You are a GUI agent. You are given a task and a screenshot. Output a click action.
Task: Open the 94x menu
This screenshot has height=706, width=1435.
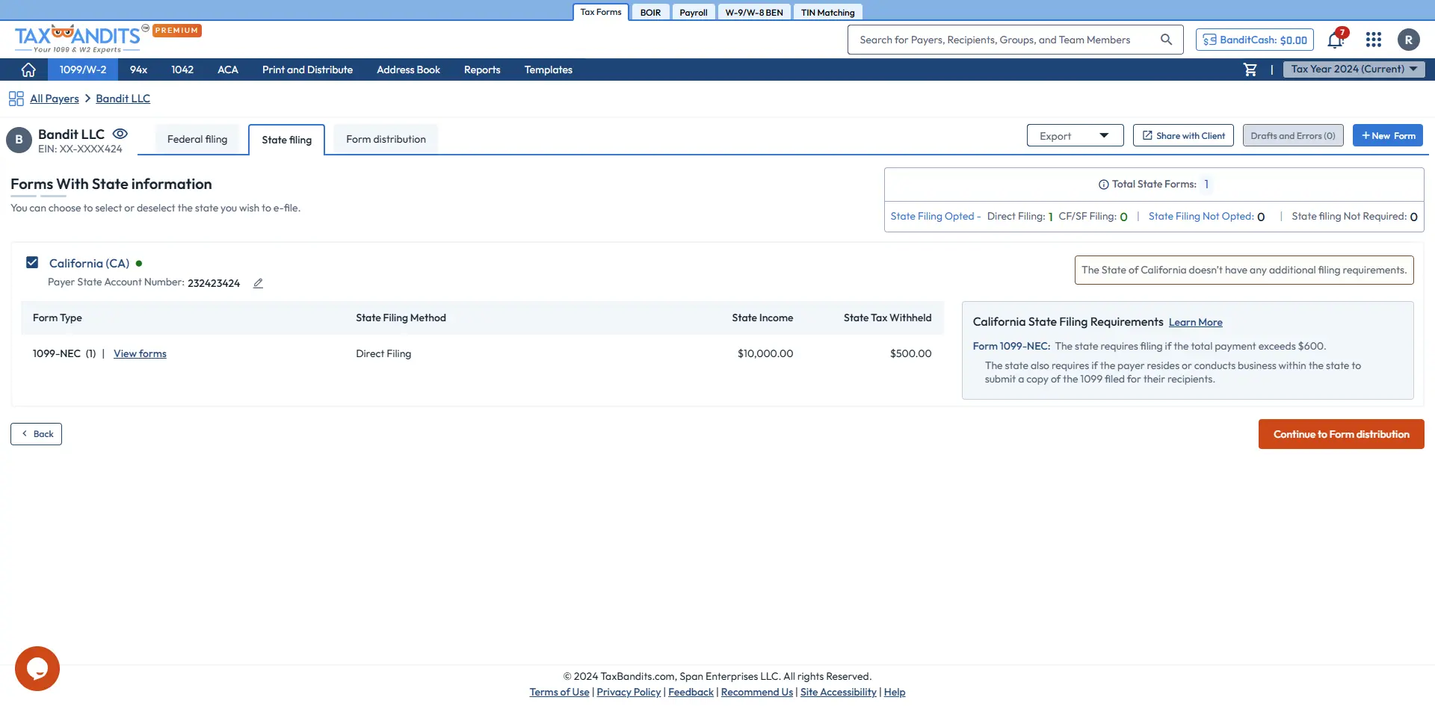tap(138, 69)
